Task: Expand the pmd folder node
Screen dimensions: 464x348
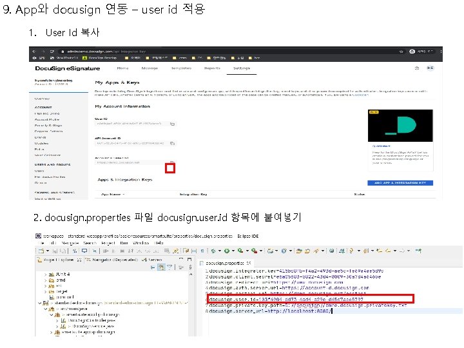Action: tap(46, 280)
